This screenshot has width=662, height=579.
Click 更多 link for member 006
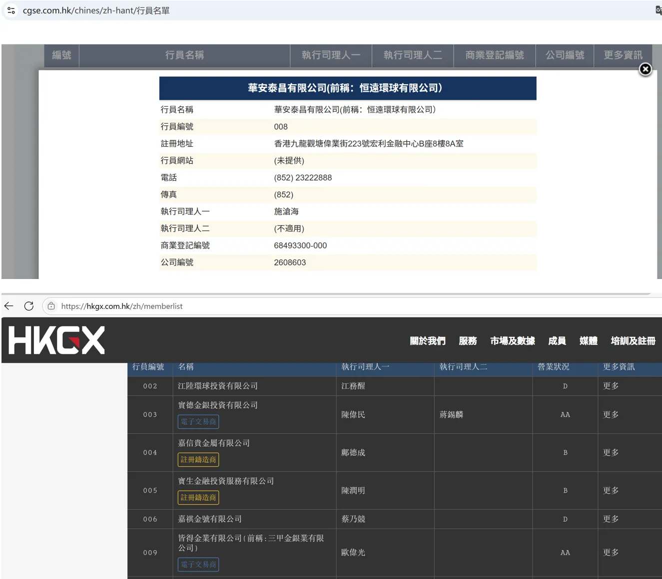(611, 519)
